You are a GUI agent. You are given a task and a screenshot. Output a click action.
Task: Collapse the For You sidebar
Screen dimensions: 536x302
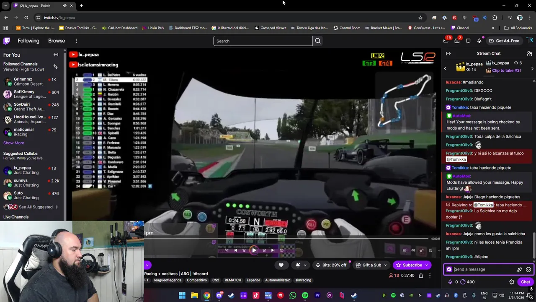pos(56,55)
